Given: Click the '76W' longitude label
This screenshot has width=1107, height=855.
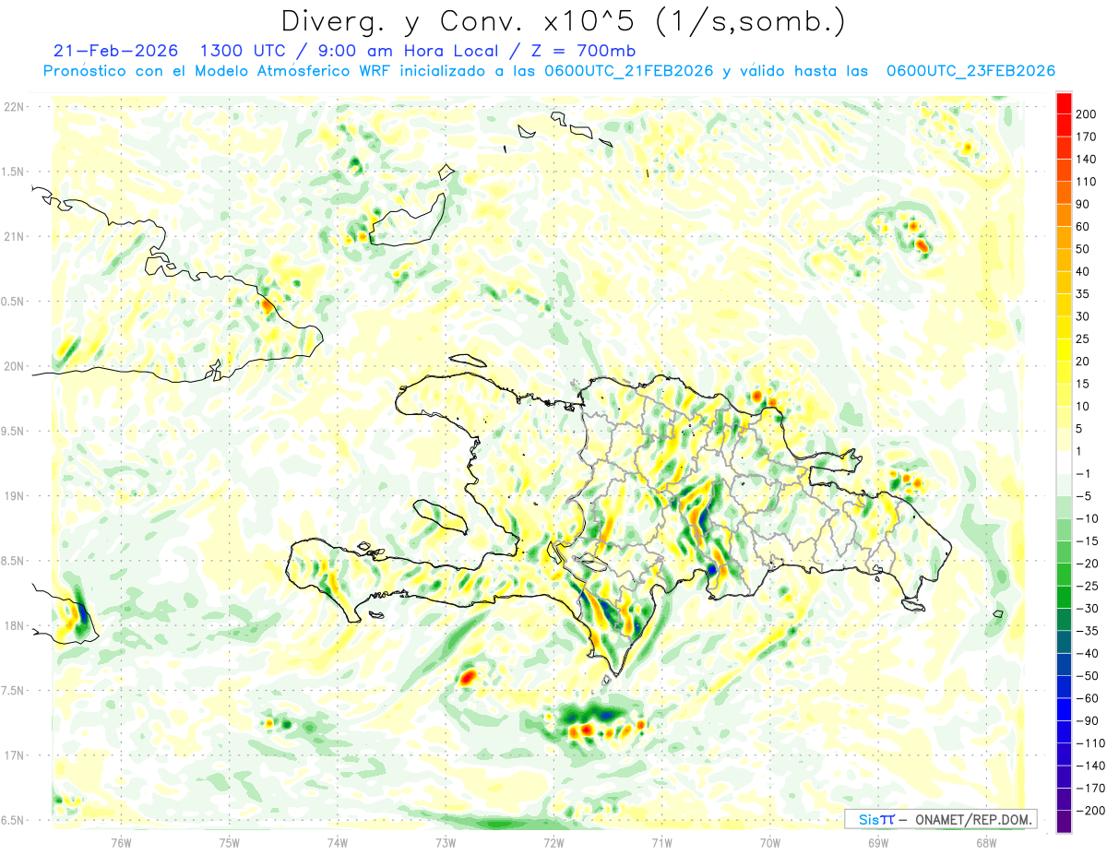Looking at the screenshot, I should [x=121, y=842].
